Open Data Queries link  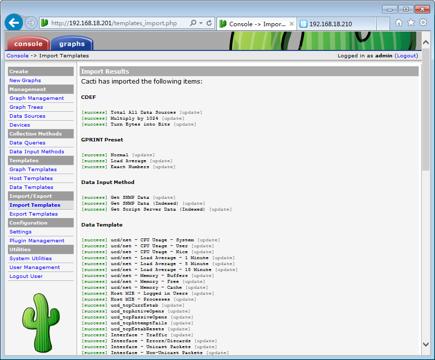click(27, 142)
